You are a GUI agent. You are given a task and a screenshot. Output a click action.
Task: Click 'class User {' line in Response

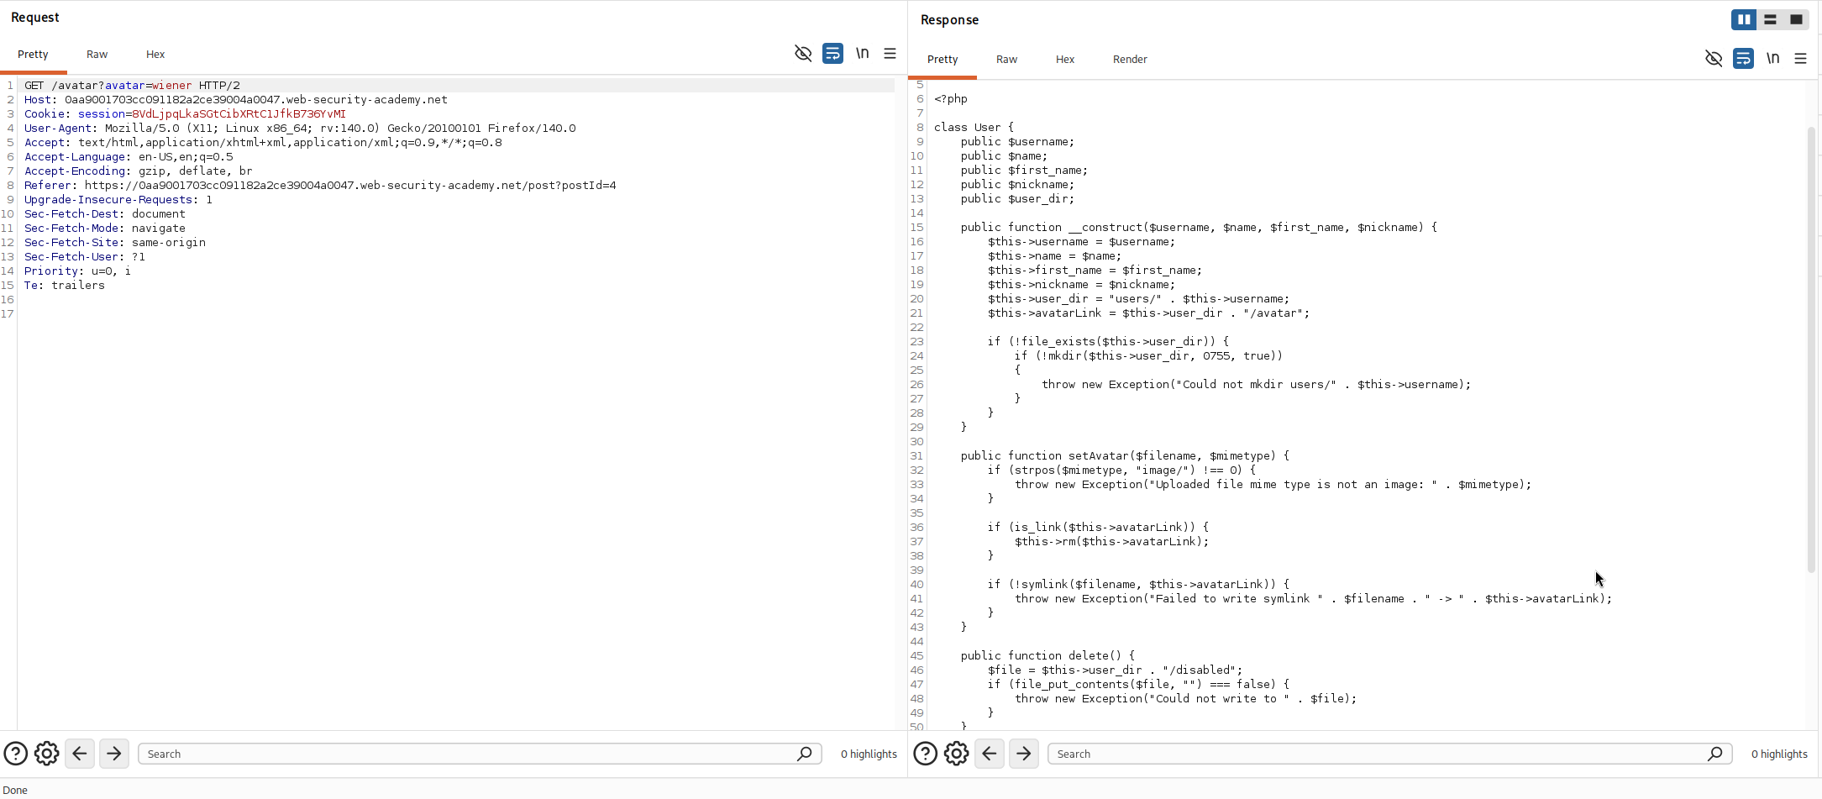tap(974, 128)
